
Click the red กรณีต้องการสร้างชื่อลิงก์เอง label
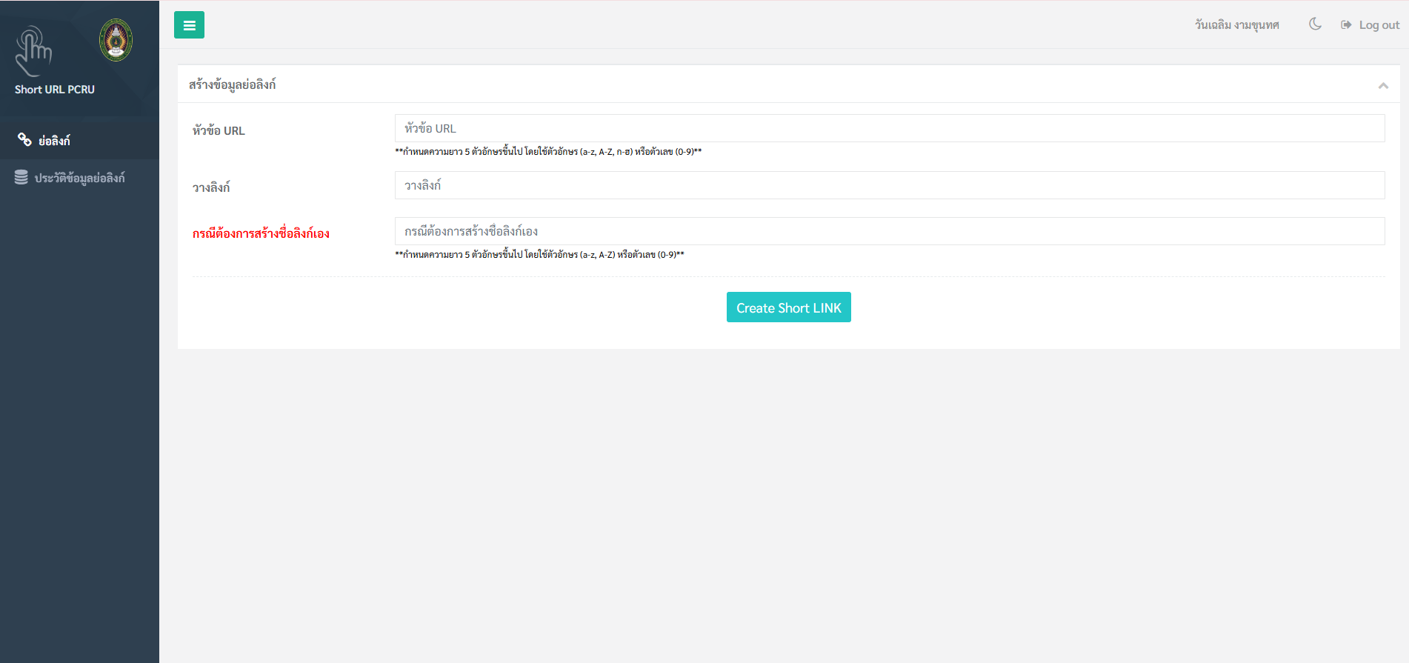point(261,233)
